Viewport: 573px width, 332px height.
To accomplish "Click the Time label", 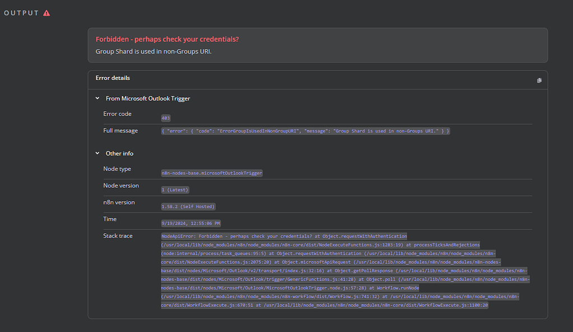I will click(x=110, y=219).
